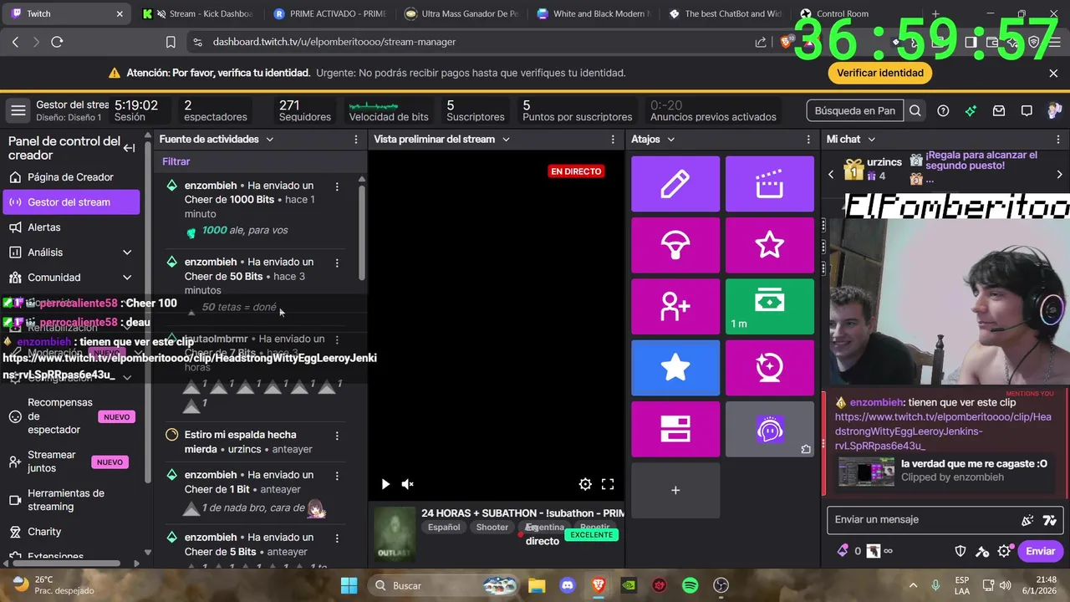Focus the Búsqueda en Panel search field
The image size is (1070, 602).
point(855,110)
